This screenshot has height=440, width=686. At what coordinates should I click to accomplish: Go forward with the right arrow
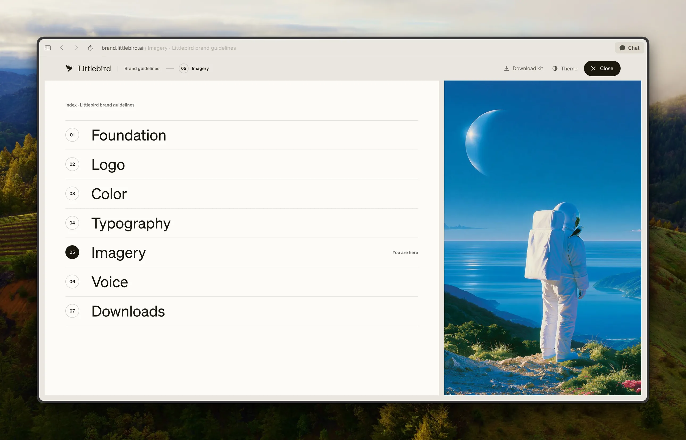click(x=76, y=48)
